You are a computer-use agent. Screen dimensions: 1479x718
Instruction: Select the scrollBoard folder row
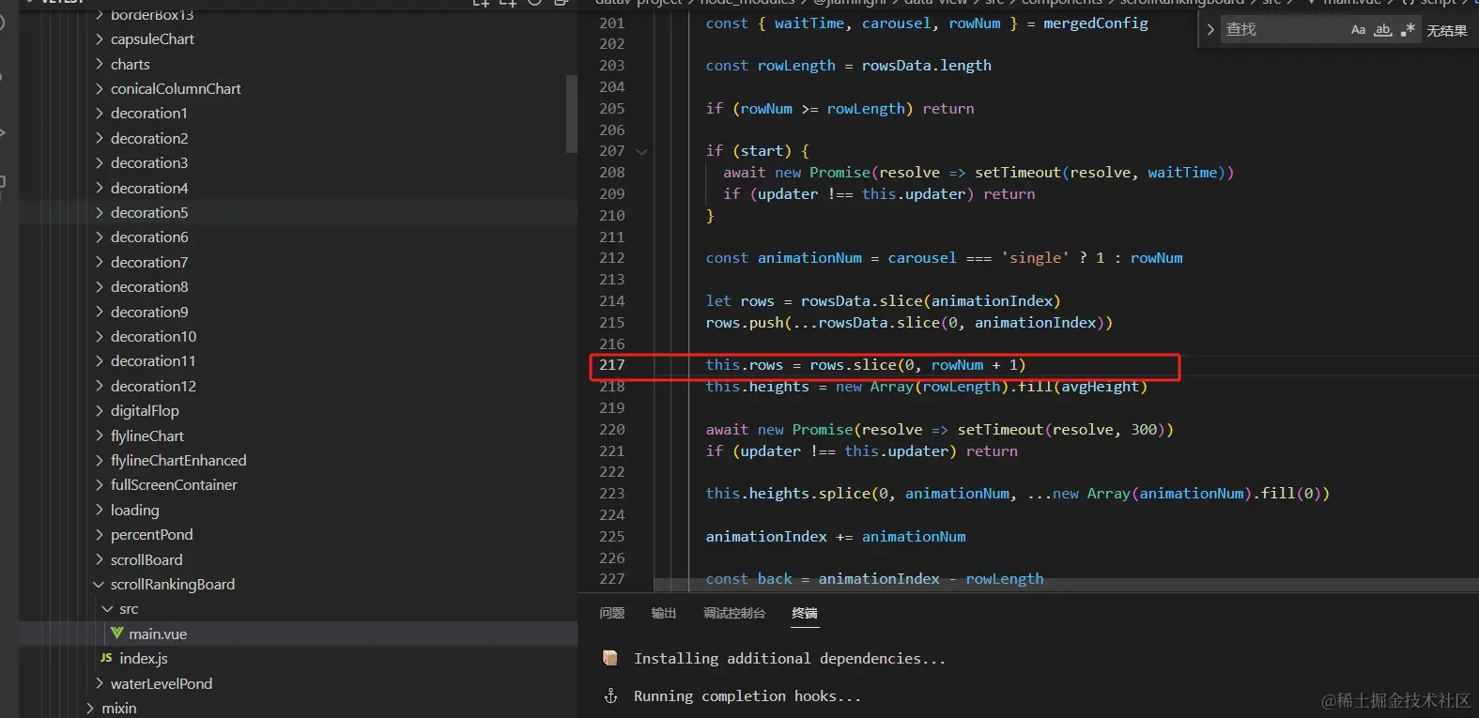coord(298,559)
